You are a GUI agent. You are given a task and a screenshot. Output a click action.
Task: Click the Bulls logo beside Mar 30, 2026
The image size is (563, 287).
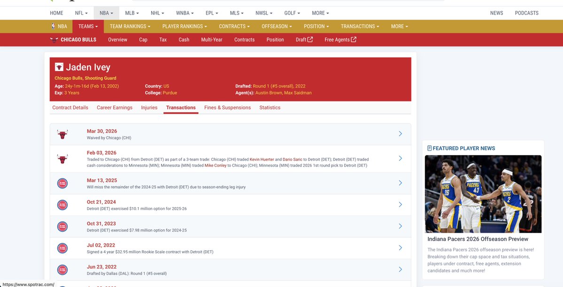coord(62,134)
